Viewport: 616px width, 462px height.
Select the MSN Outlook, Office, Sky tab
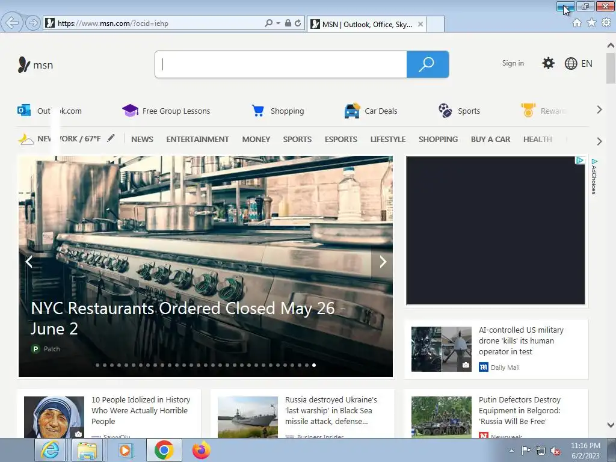click(x=366, y=24)
